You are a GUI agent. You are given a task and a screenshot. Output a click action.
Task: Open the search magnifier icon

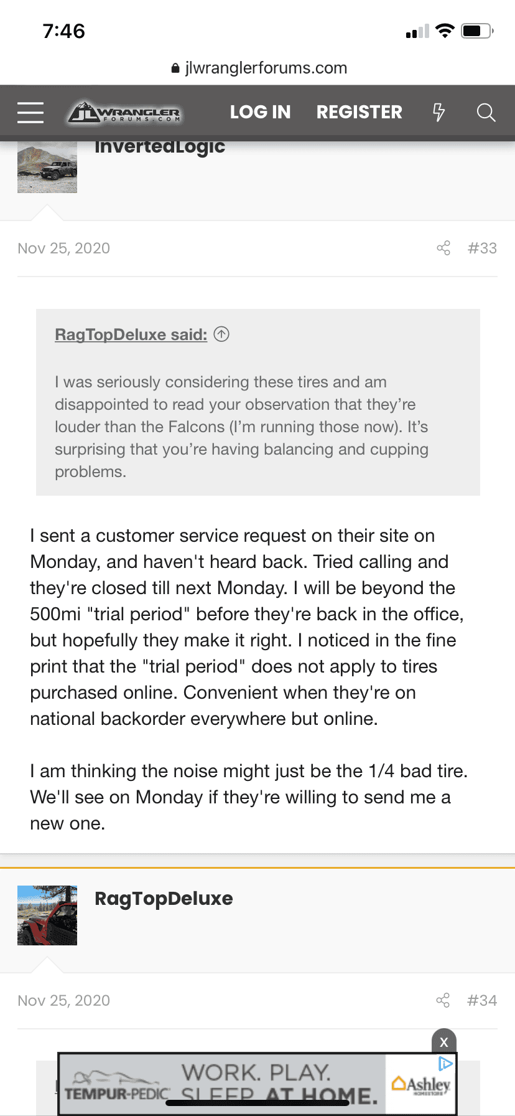point(486,113)
